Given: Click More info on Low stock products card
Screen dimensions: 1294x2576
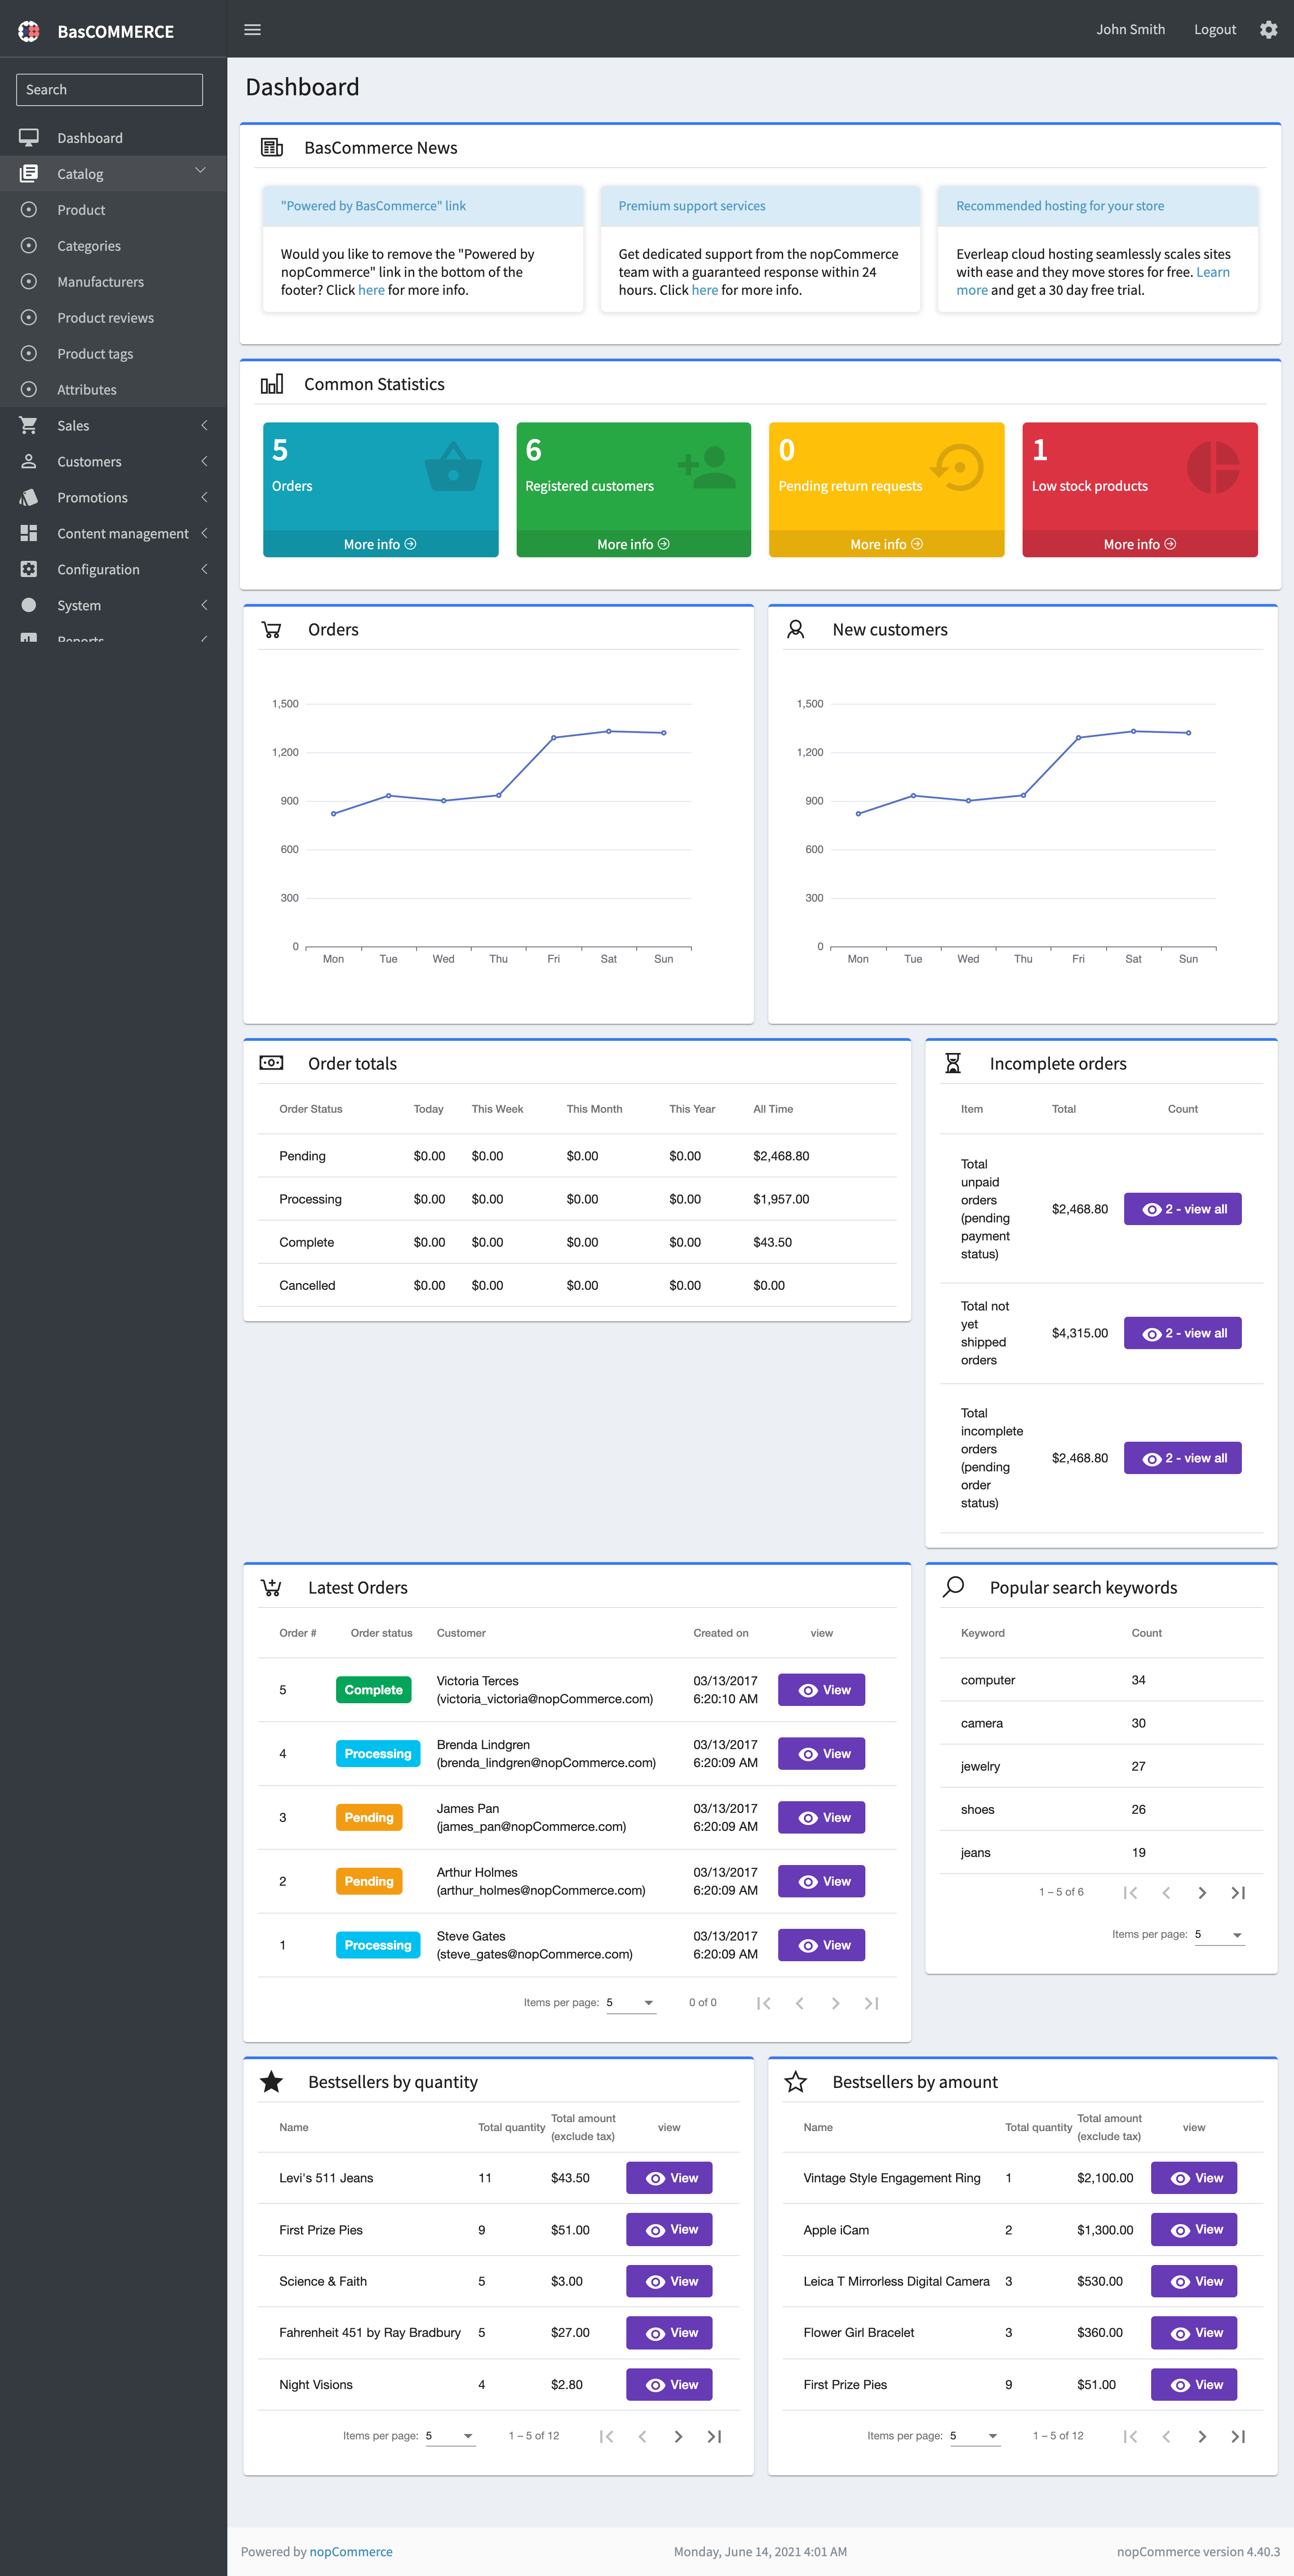Looking at the screenshot, I should tap(1139, 544).
